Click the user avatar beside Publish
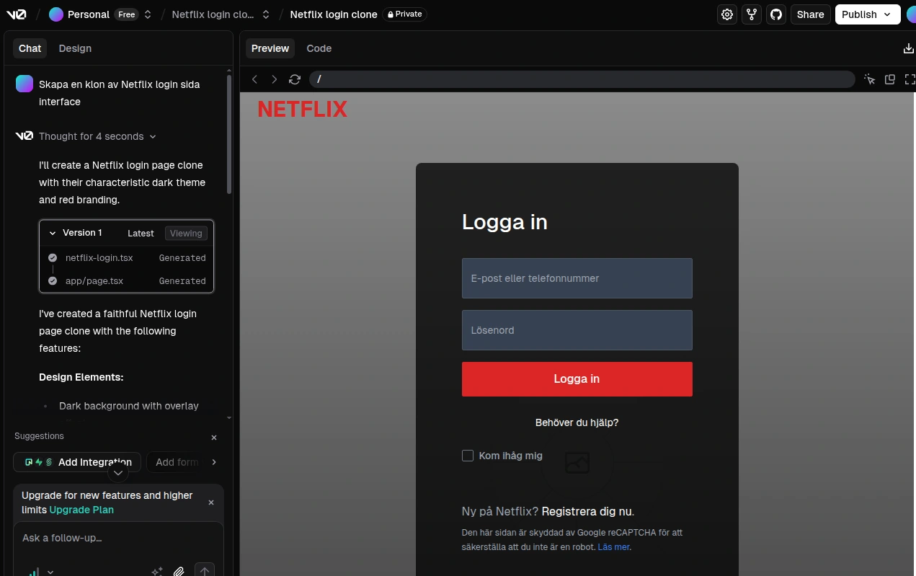 pos(911,14)
